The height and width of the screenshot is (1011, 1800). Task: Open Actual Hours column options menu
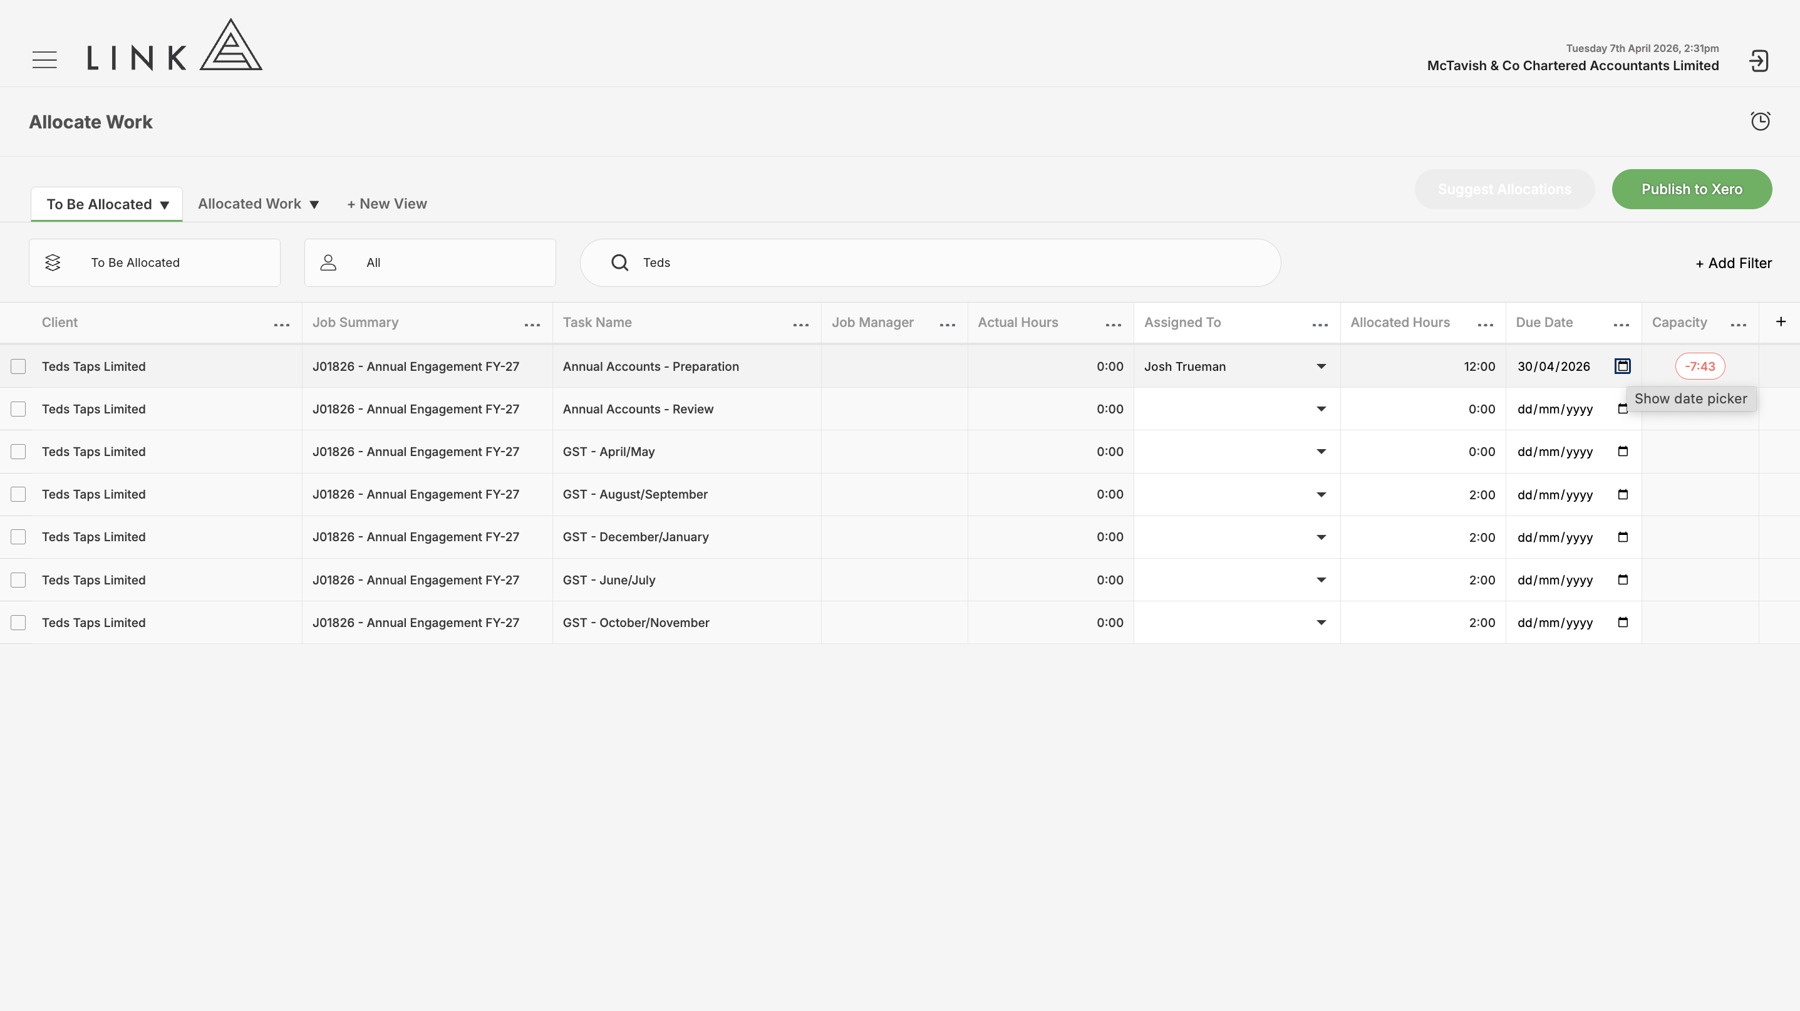[x=1114, y=325]
